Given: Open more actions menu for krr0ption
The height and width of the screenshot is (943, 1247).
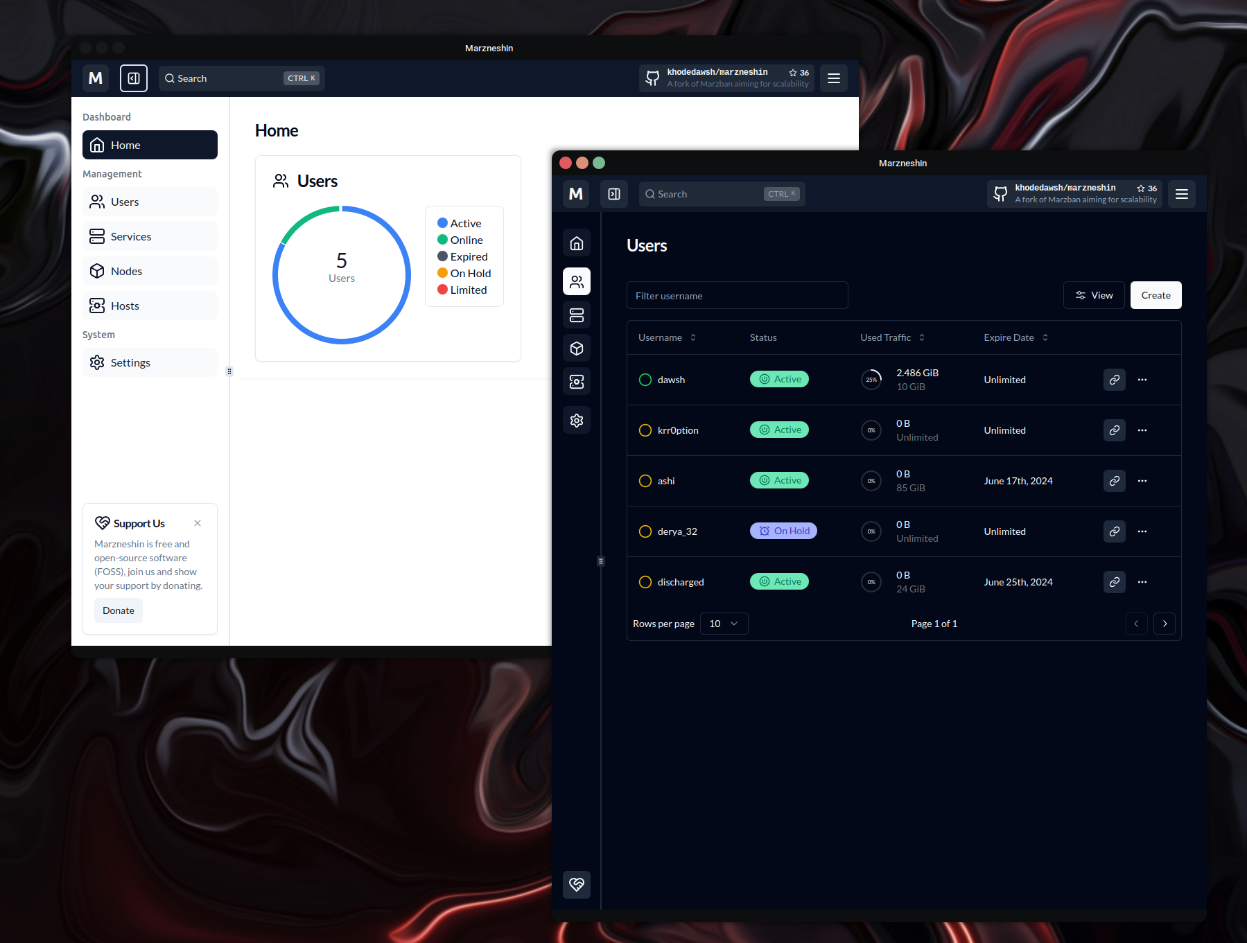Looking at the screenshot, I should click(x=1142, y=430).
